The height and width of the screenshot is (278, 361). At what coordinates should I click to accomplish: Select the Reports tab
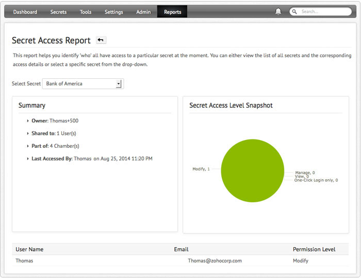tap(172, 12)
